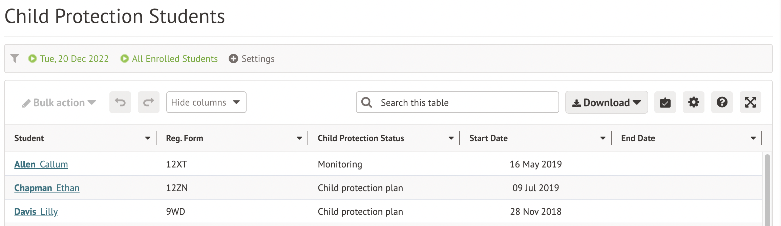Click the redo arrow icon
The height and width of the screenshot is (226, 781).
(148, 102)
